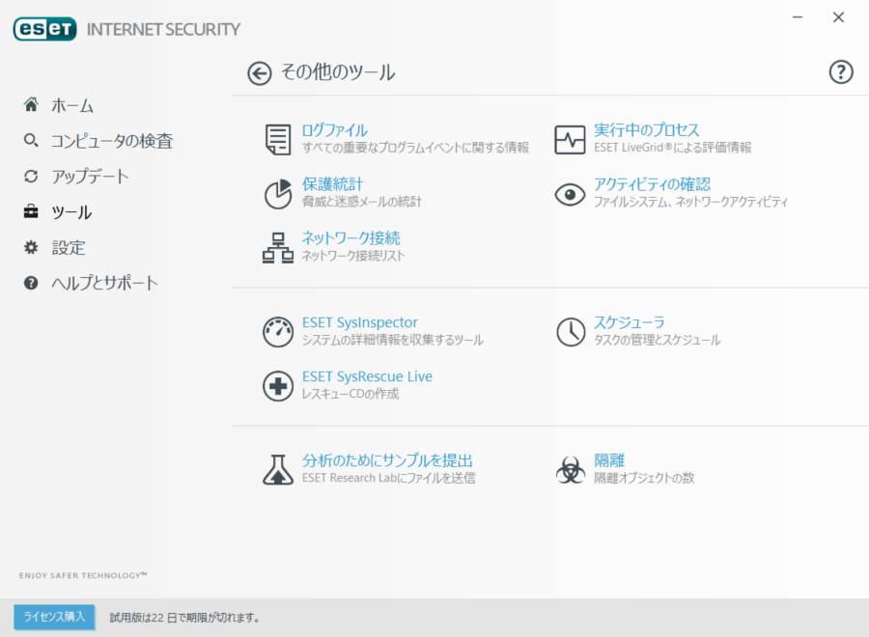Open the ネットワーク接続 link
The width and height of the screenshot is (869, 637).
pos(350,237)
